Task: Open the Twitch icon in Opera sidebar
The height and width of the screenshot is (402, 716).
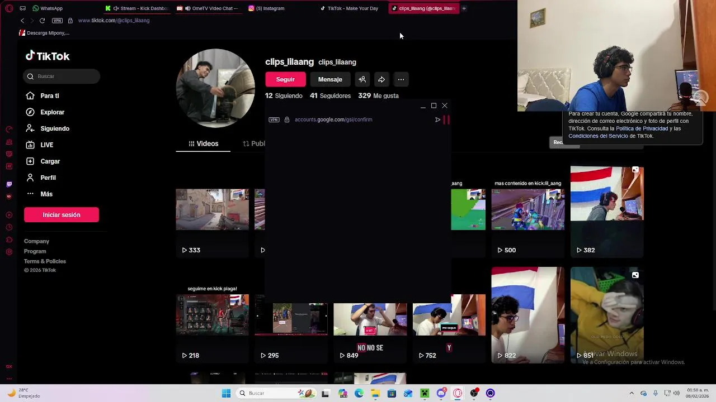Action: click(x=9, y=184)
